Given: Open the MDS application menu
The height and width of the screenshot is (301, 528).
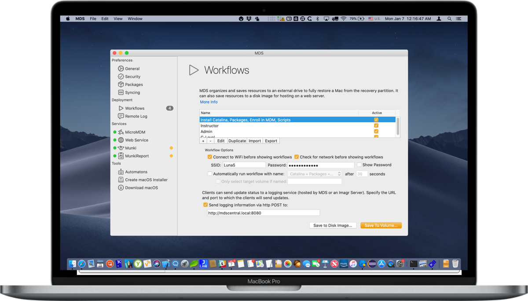Looking at the screenshot, I should click(80, 19).
